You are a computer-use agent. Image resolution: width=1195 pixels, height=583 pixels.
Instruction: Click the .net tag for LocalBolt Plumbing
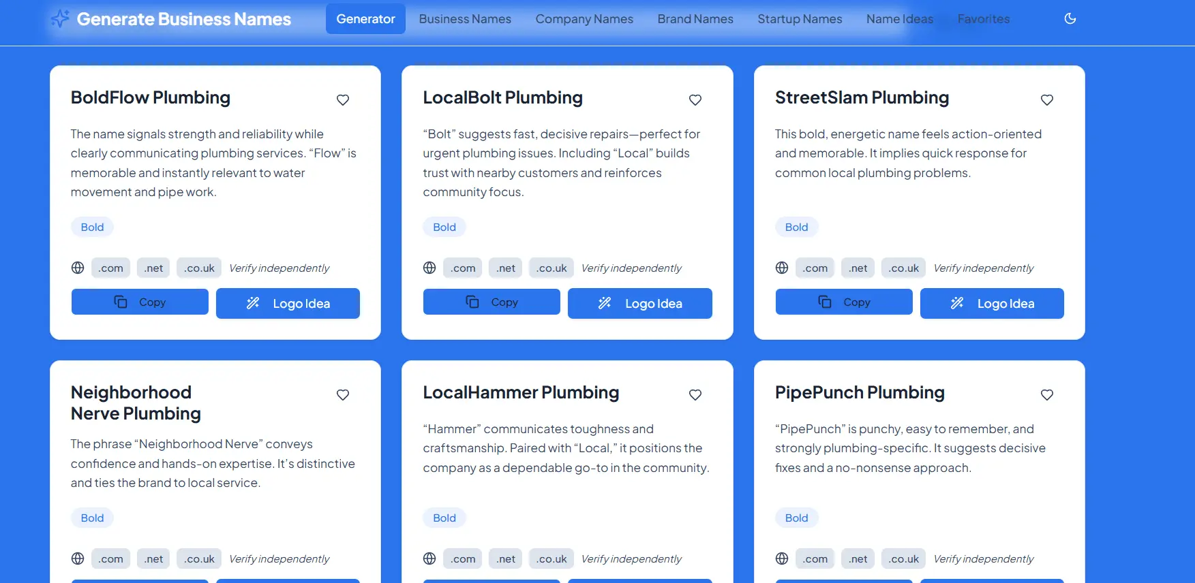506,268
